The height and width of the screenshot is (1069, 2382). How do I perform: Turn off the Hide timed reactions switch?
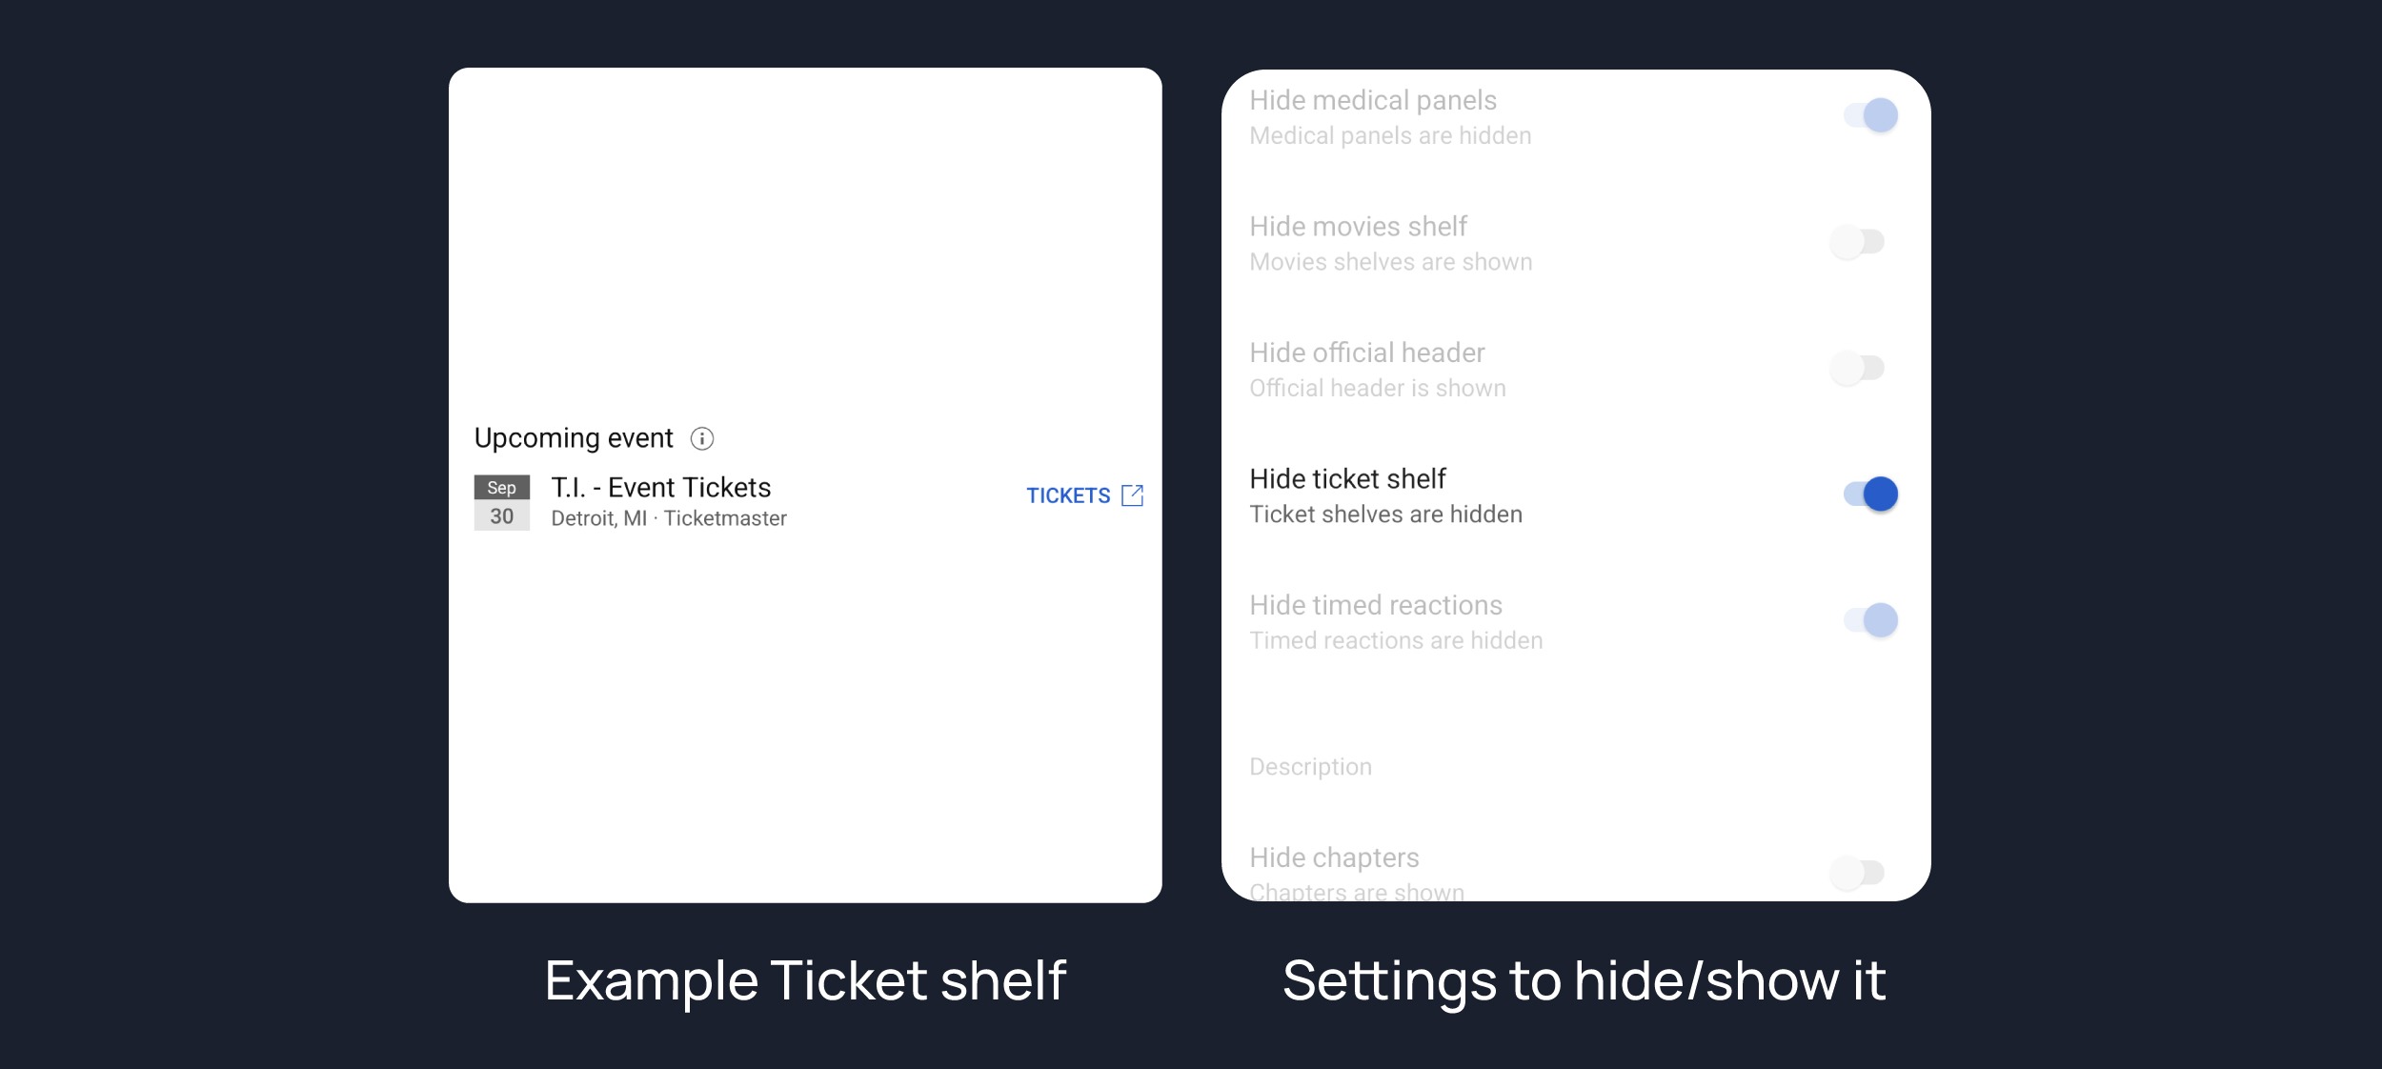pyautogui.click(x=1869, y=620)
